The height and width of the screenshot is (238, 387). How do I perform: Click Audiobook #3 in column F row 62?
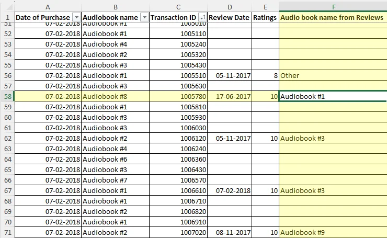pyautogui.click(x=333, y=138)
